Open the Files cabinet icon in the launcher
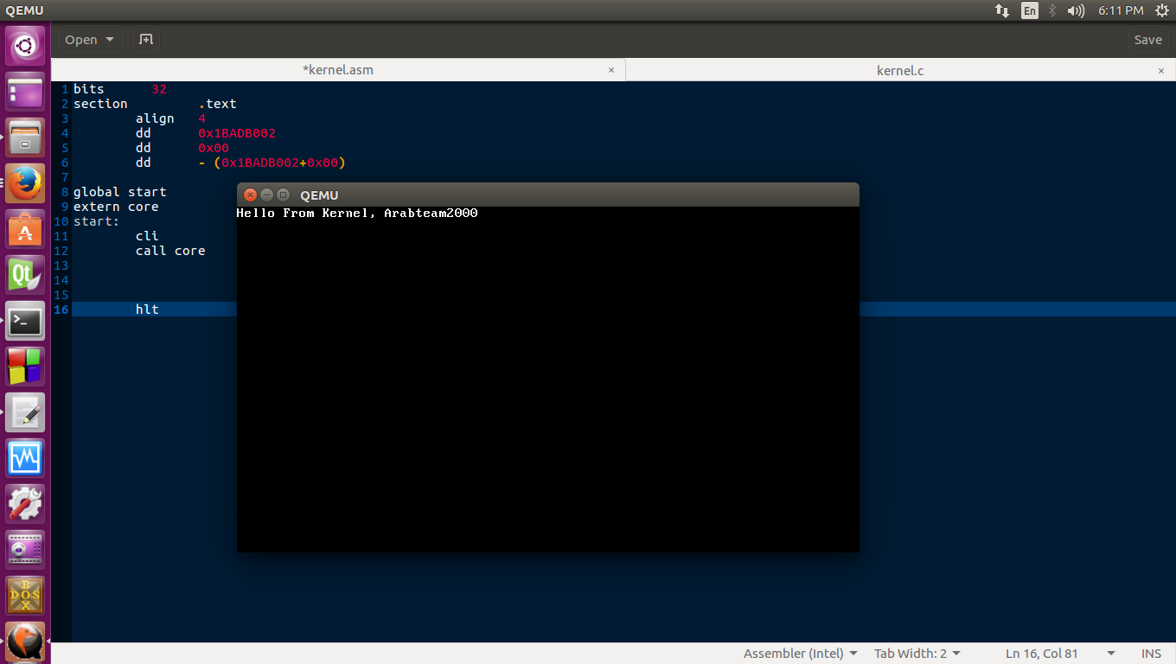The image size is (1176, 664). coord(25,138)
